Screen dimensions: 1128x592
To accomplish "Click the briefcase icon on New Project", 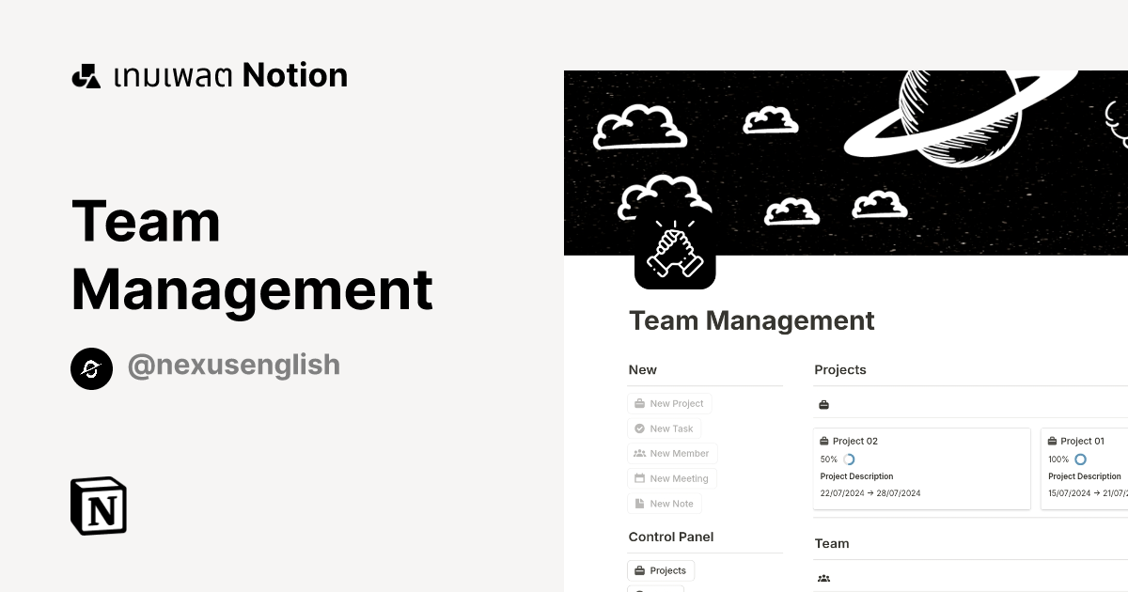I will [x=639, y=403].
